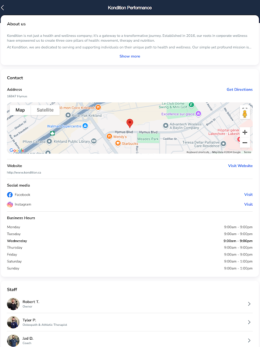260x347 pixels.
Task: Click Saturday hours 9:00am - 1:00pm
Action: [238, 262]
